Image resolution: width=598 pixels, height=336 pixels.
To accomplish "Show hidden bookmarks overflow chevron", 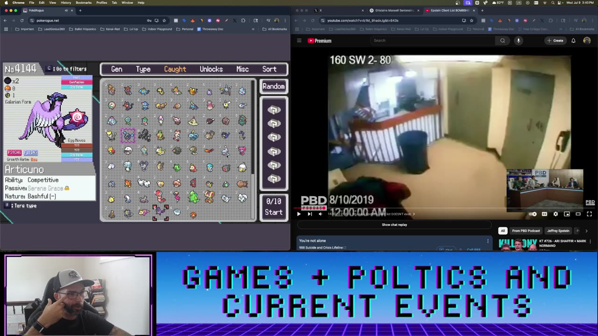I will point(253,29).
